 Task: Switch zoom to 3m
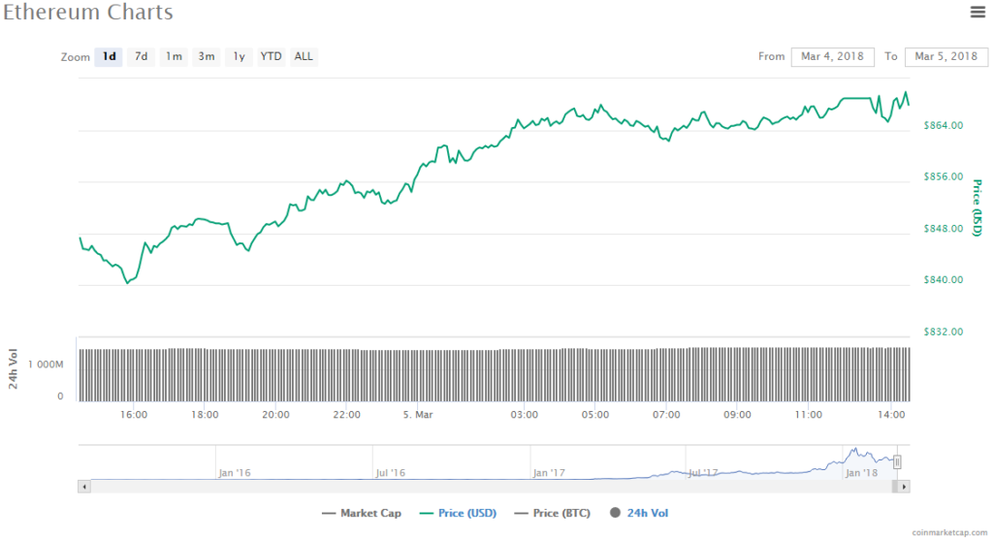tap(207, 56)
